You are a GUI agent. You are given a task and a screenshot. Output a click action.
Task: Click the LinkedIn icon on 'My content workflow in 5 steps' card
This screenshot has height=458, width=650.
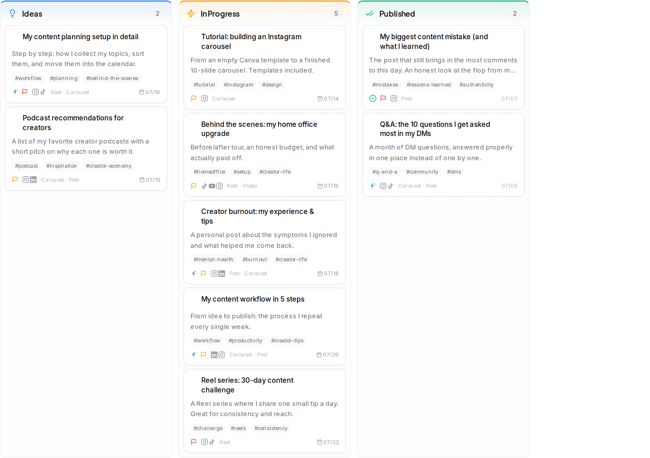214,354
